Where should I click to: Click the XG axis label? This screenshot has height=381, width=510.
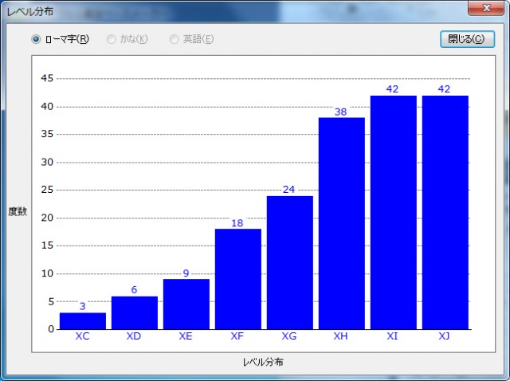coord(288,336)
